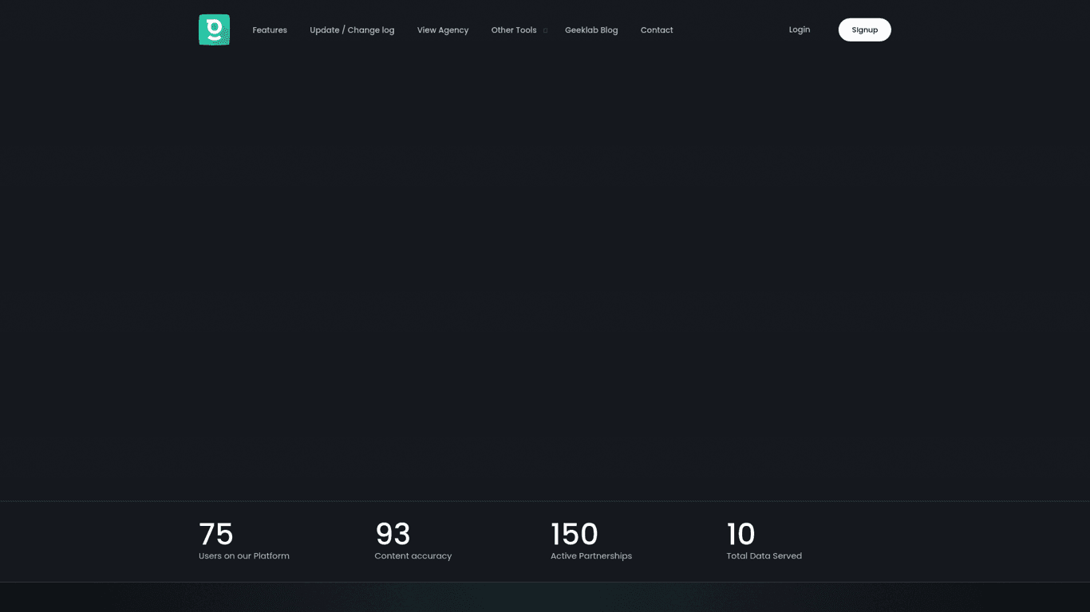Click the Login link
Image resolution: width=1090 pixels, height=612 pixels.
click(800, 29)
